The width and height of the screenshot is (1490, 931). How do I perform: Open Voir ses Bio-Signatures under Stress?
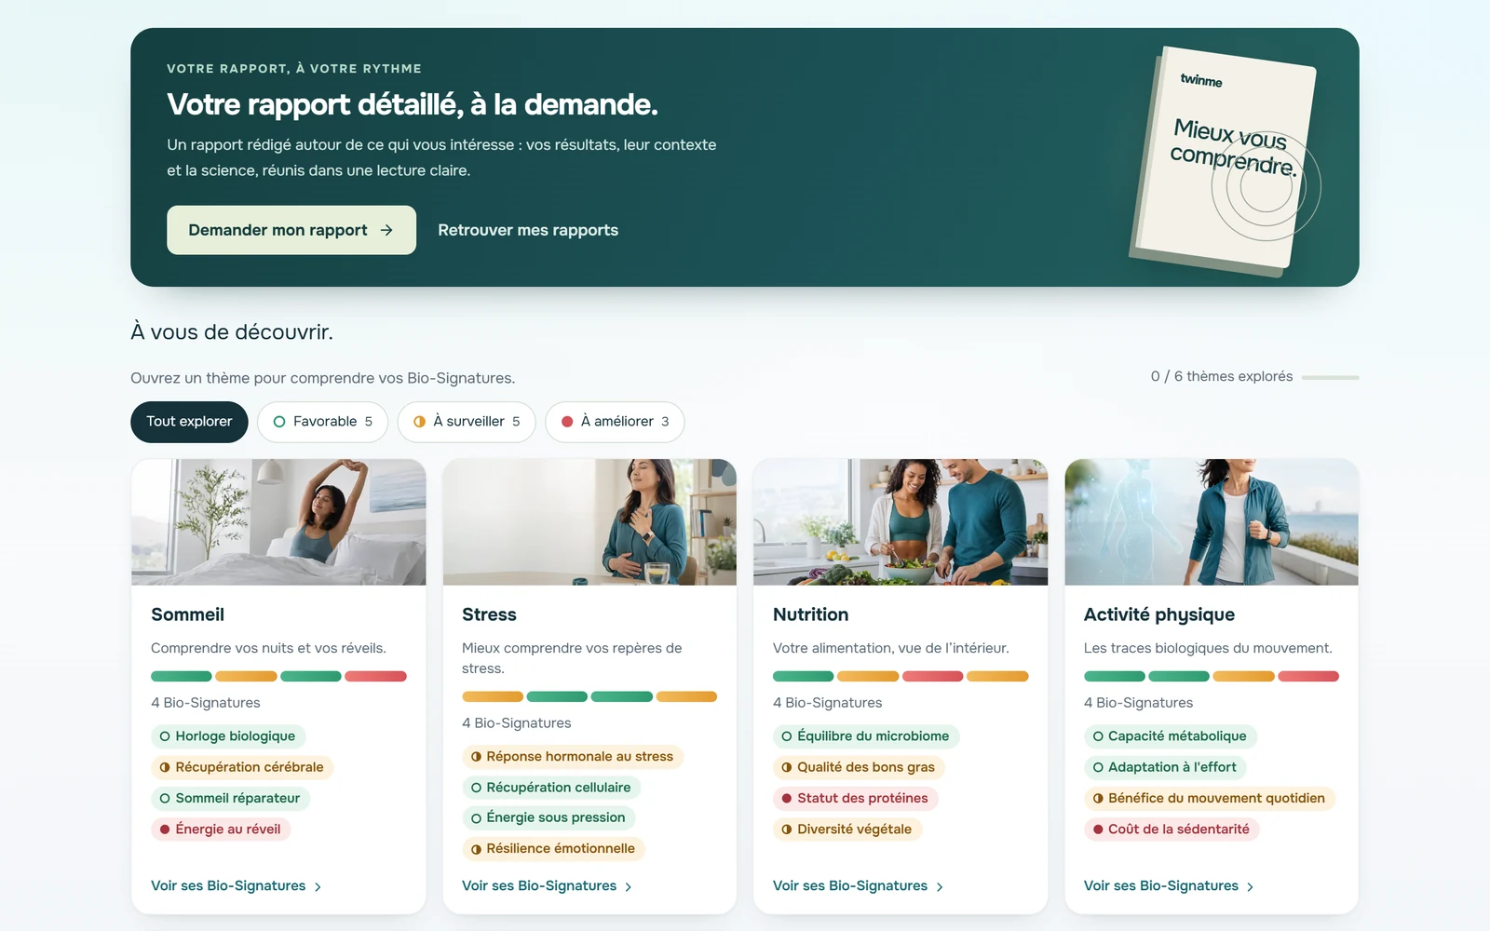[x=547, y=886]
